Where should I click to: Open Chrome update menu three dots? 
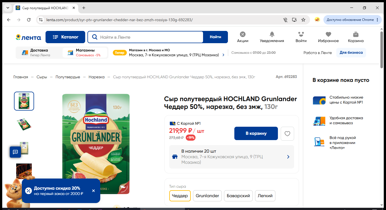click(377, 20)
